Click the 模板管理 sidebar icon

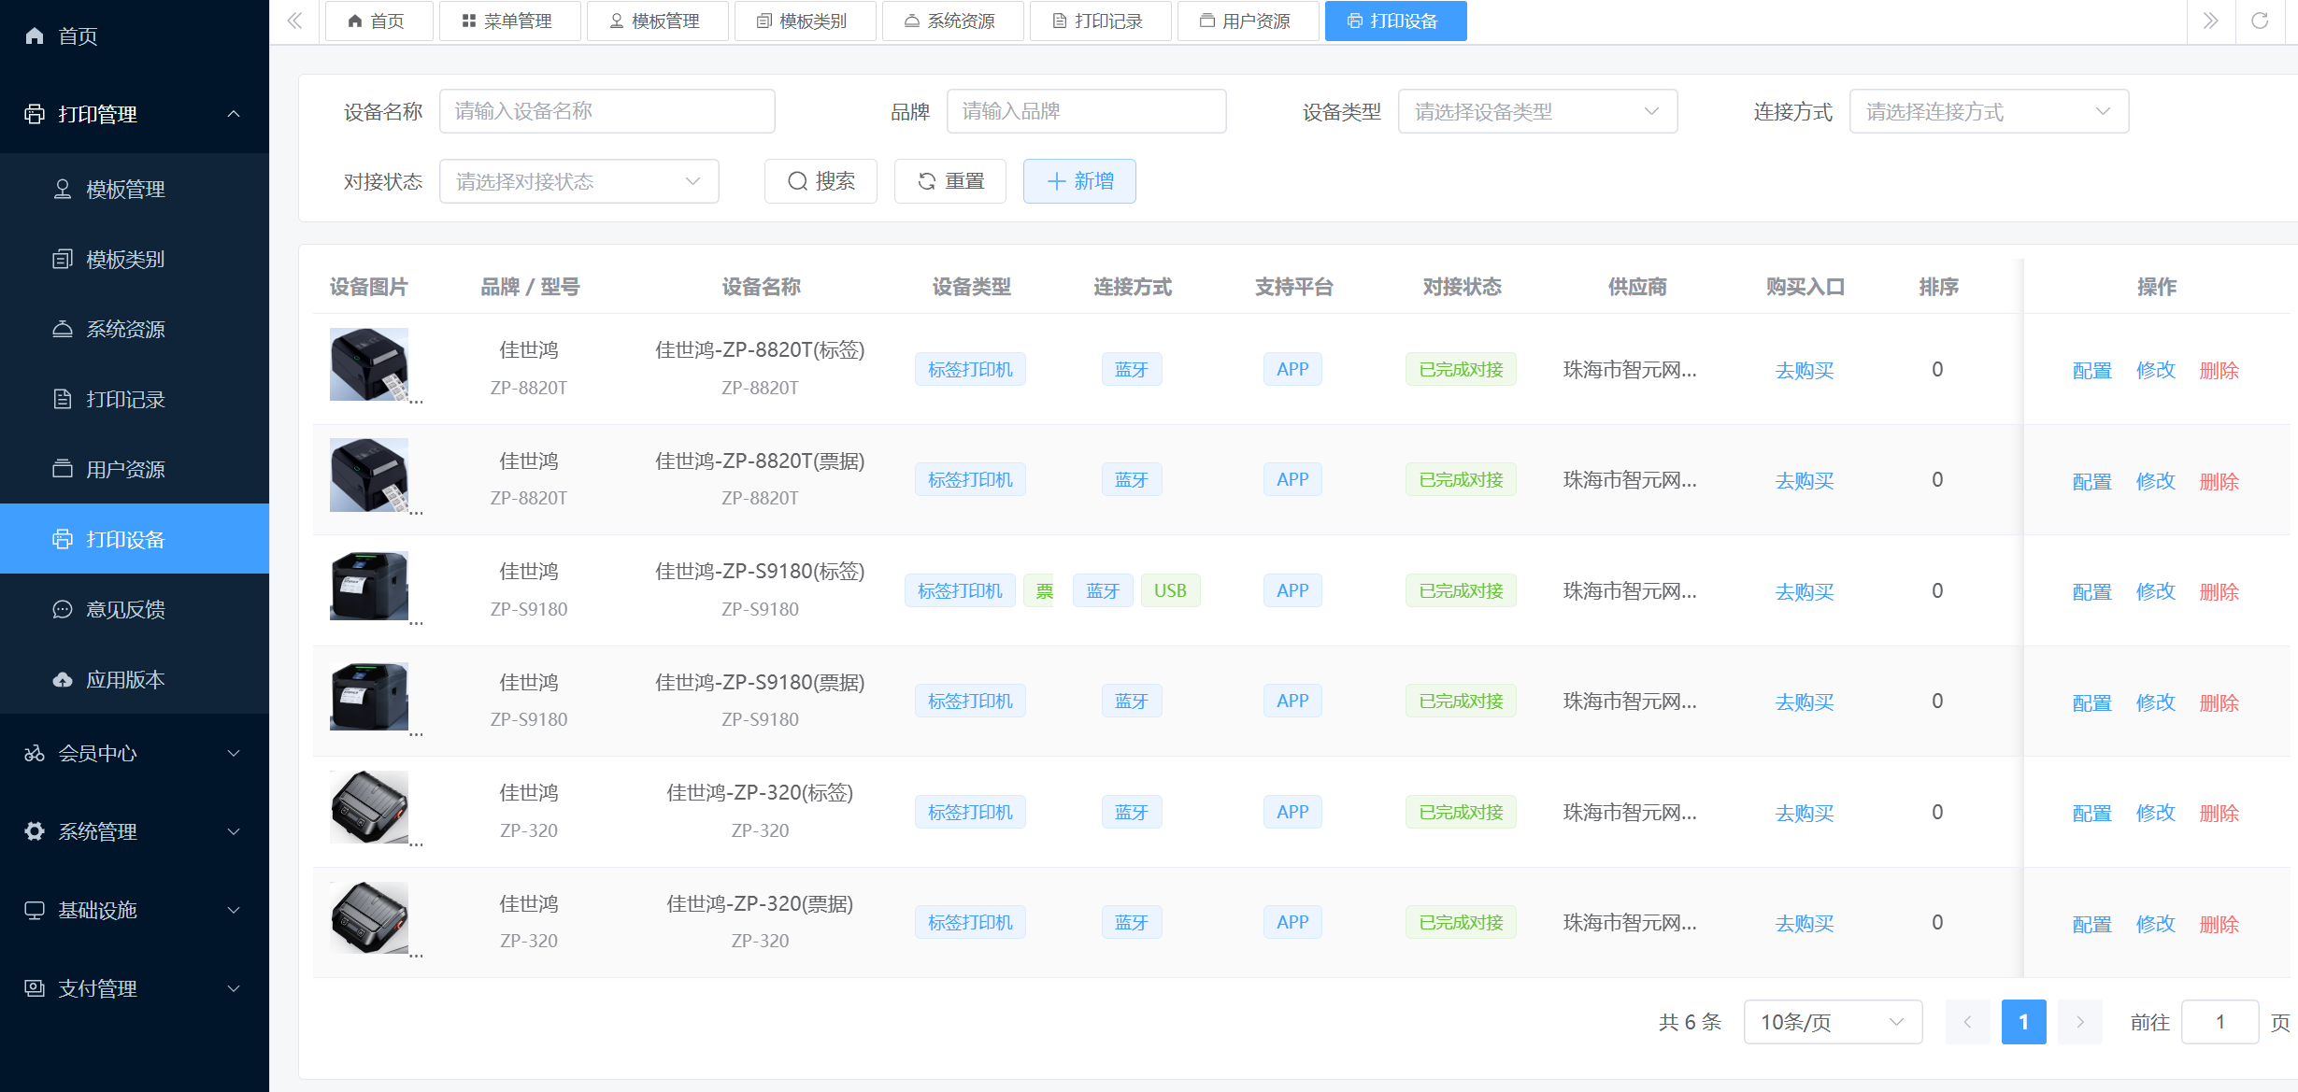[63, 189]
